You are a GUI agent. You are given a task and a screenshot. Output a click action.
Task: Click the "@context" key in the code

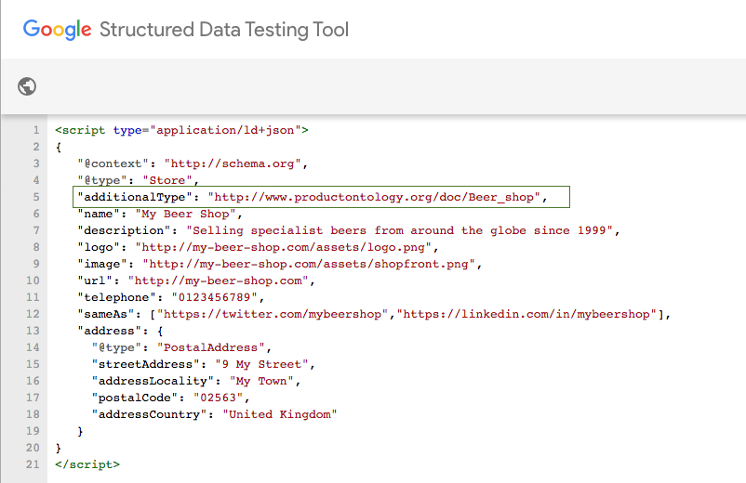click(113, 163)
